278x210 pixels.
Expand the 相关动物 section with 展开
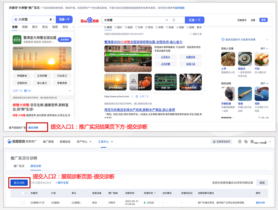[x=264, y=83]
